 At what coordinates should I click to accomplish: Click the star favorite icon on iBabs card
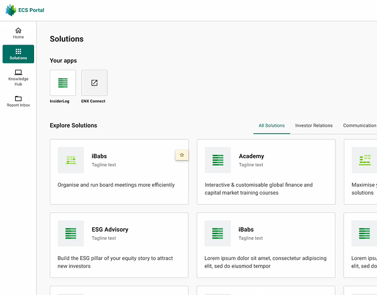(182, 155)
